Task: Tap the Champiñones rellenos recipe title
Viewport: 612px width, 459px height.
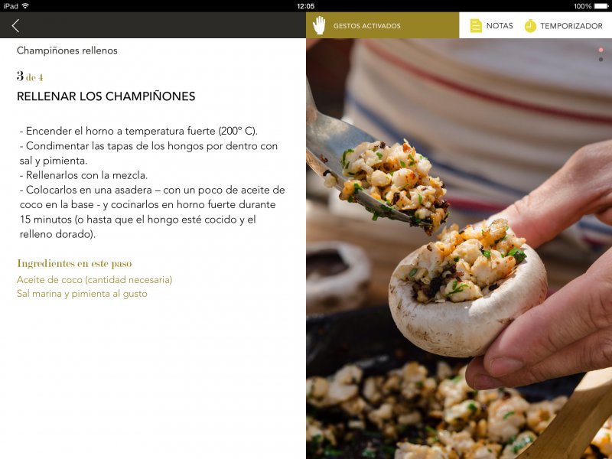Action: coord(67,50)
